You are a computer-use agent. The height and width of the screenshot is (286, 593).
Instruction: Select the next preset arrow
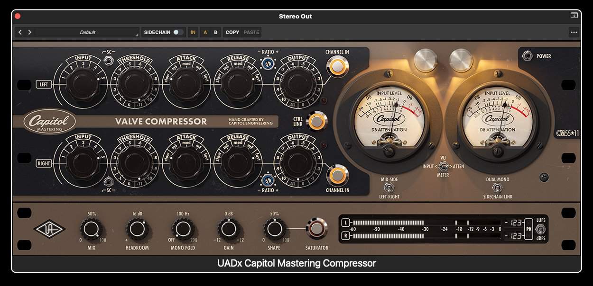[x=29, y=32]
